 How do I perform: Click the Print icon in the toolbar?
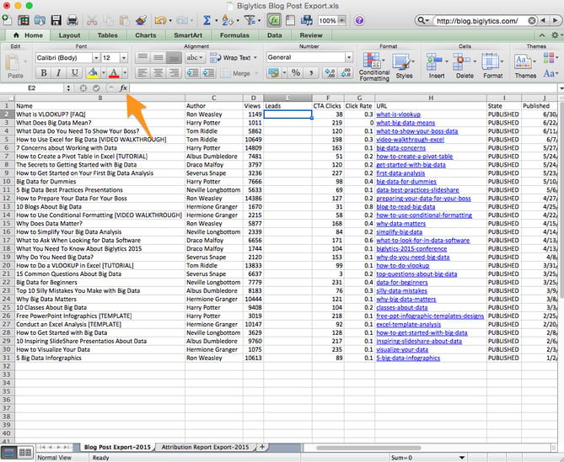(x=74, y=20)
